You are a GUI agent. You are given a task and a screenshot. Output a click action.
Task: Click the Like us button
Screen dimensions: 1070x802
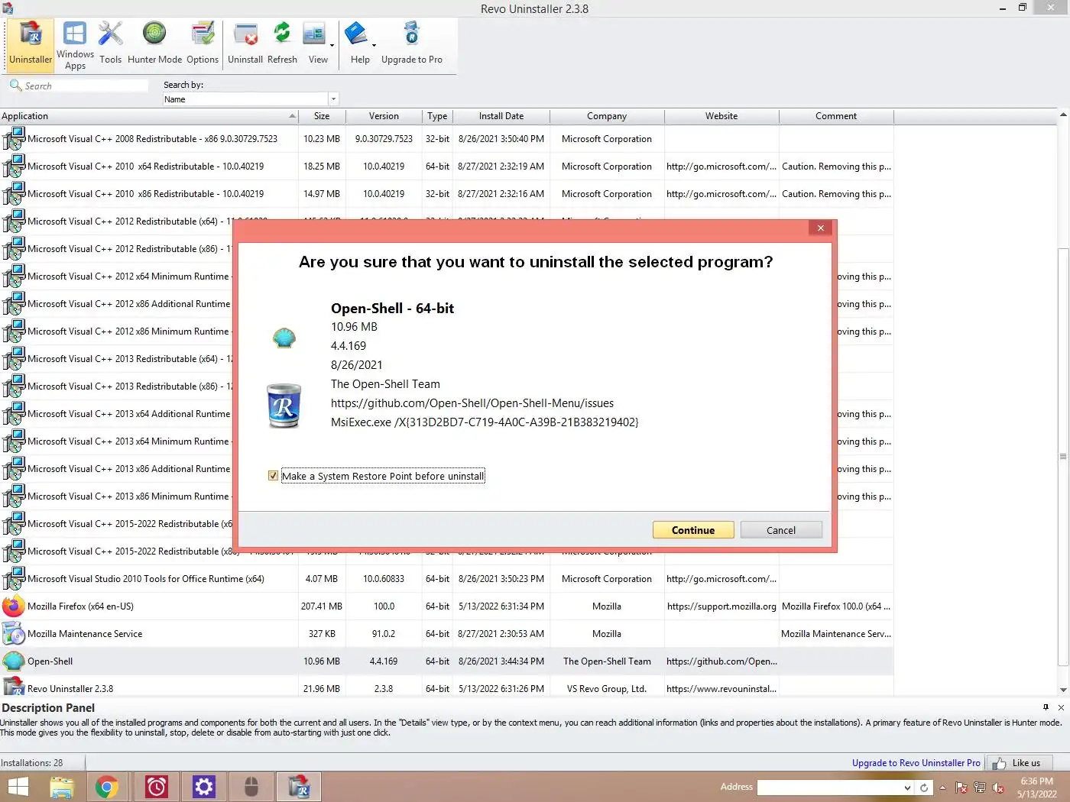[1019, 763]
